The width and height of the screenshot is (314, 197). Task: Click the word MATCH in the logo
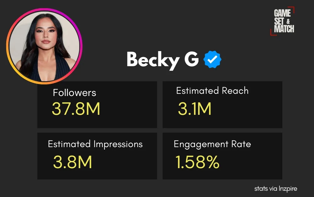[284, 29]
